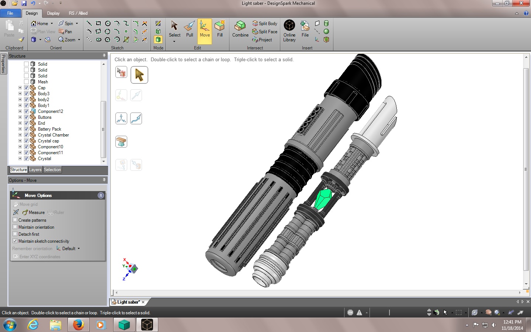
Task: Open the Zoom dropdown arrow
Action: (x=79, y=40)
